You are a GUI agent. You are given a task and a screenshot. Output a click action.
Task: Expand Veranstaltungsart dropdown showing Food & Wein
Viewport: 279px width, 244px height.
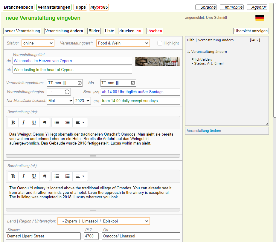point(123,43)
